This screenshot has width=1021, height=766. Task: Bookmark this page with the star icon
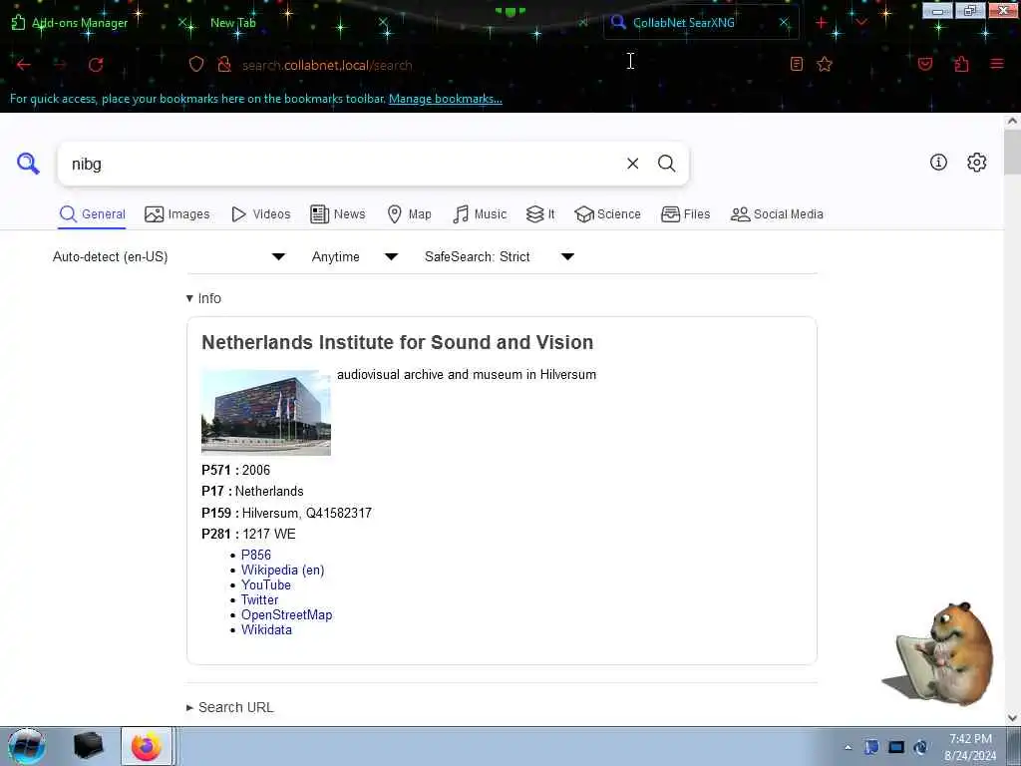(x=825, y=64)
